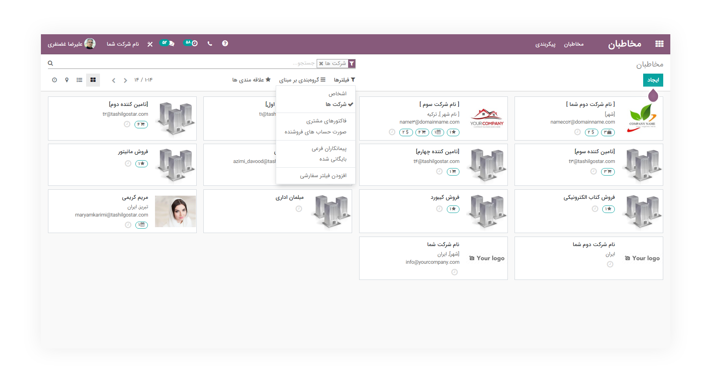Enable the اشخاص filter option
The image size is (712, 385).
coord(338,94)
